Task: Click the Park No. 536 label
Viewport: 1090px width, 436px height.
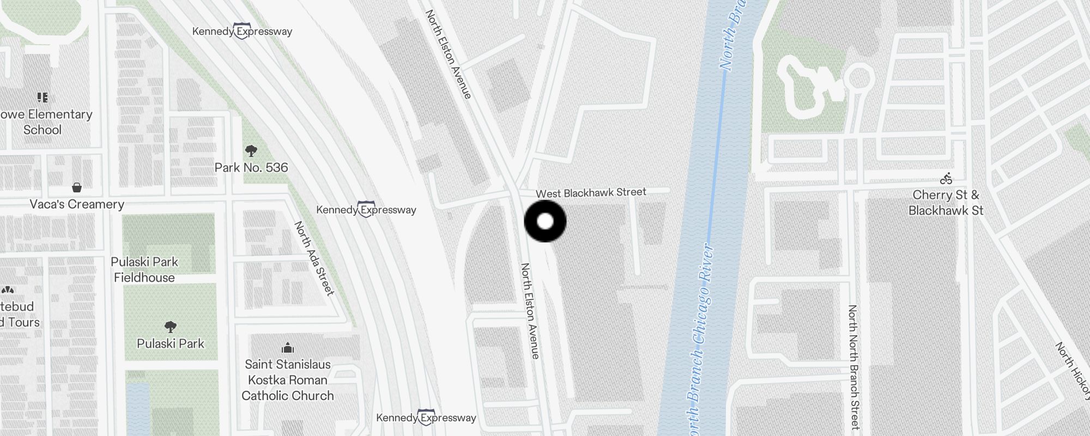Action: (x=251, y=167)
